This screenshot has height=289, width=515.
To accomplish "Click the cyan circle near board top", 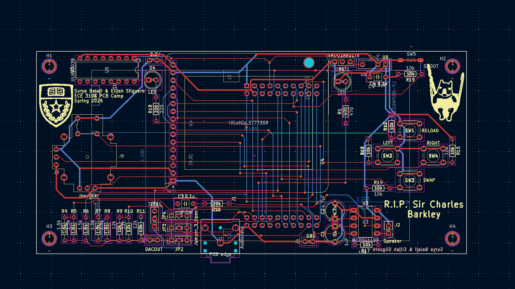I will point(309,63).
